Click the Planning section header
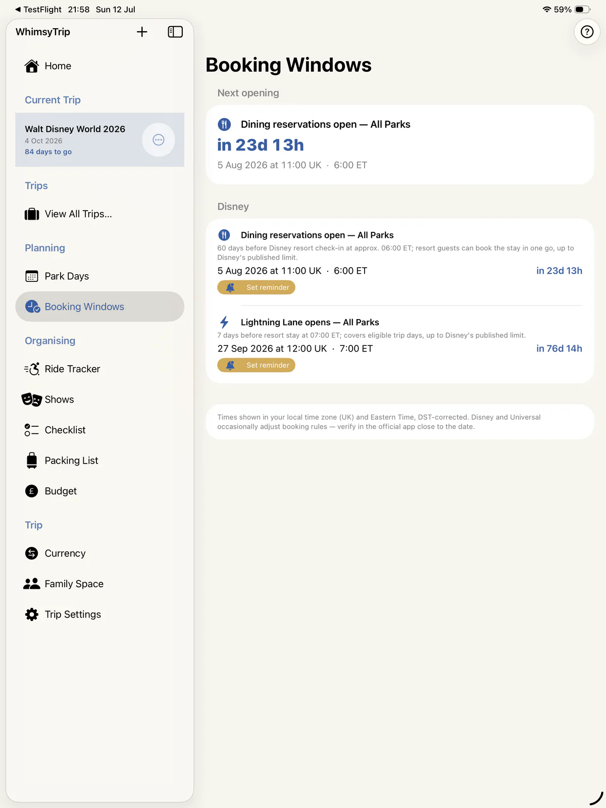Screen dimensions: 606x808 click(x=45, y=248)
